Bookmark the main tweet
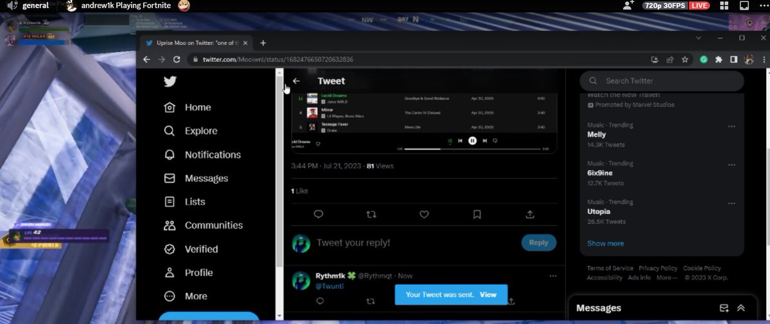This screenshot has width=770, height=324. 477,215
